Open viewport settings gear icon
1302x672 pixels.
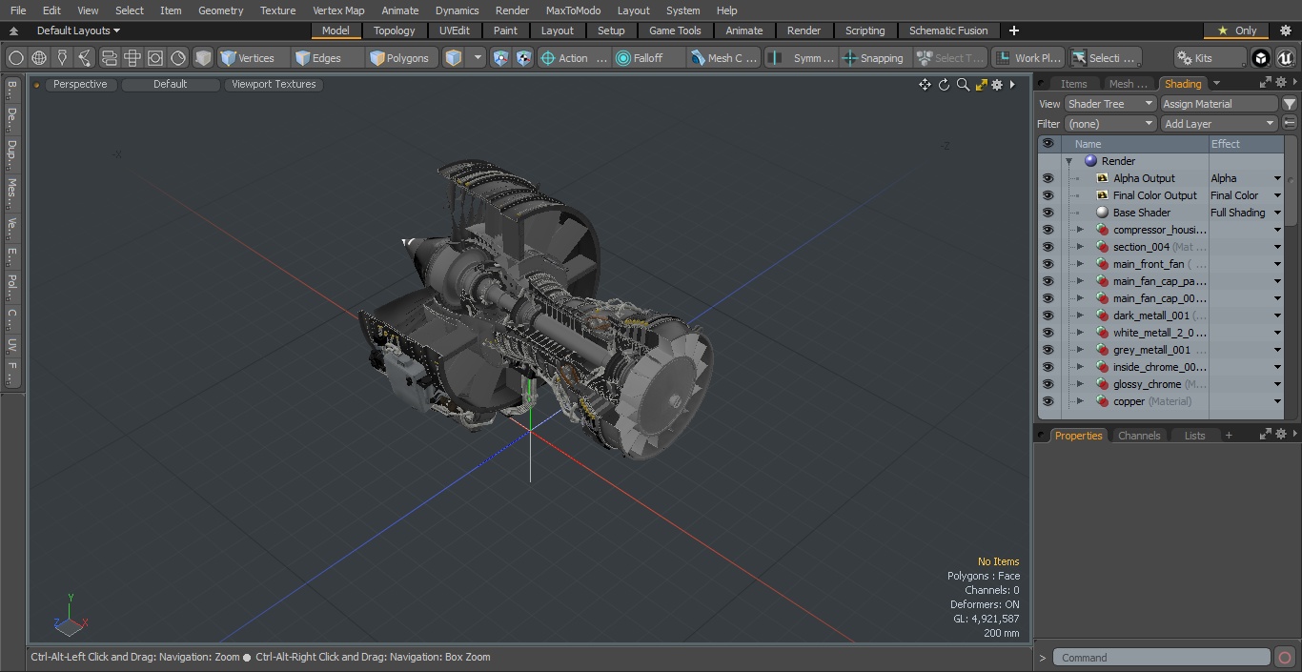pos(997,85)
